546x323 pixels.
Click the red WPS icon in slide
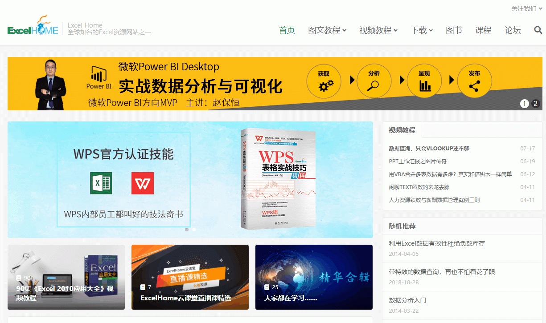(x=143, y=183)
